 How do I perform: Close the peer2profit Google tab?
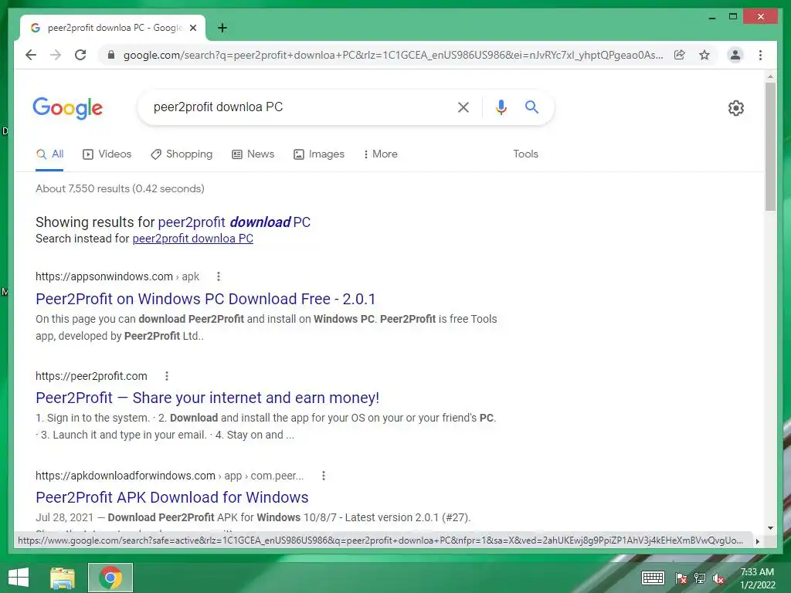click(x=192, y=28)
